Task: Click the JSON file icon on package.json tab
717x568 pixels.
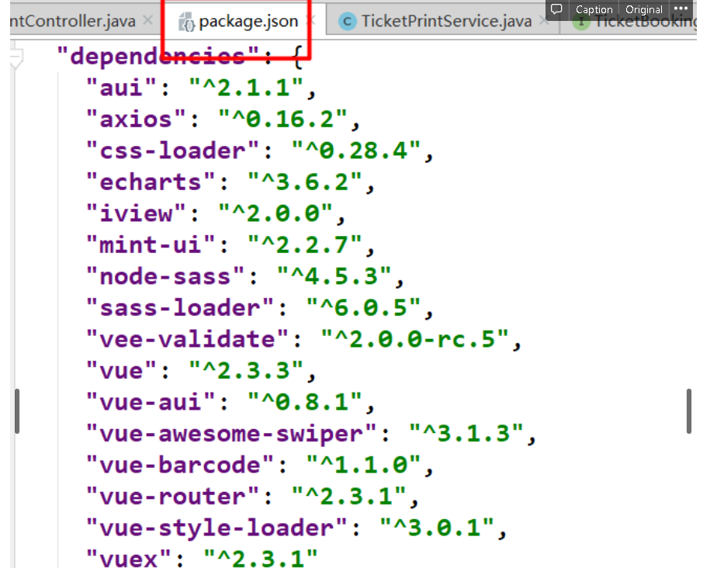Action: (x=186, y=22)
